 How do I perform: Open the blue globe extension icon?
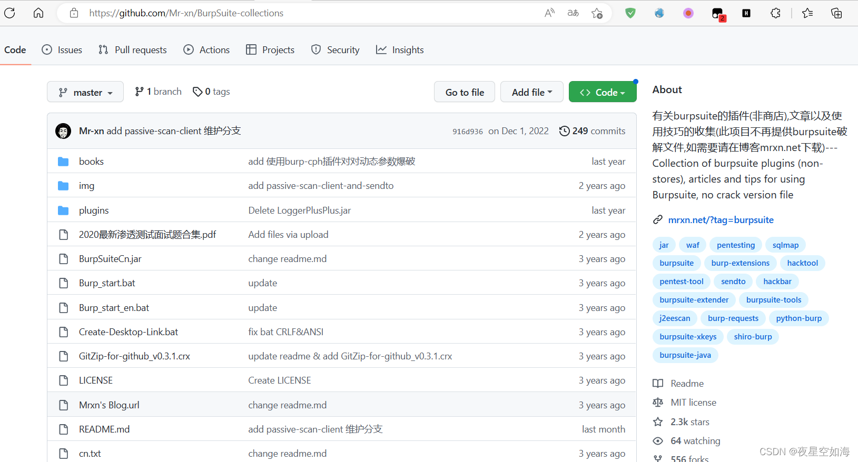(659, 13)
